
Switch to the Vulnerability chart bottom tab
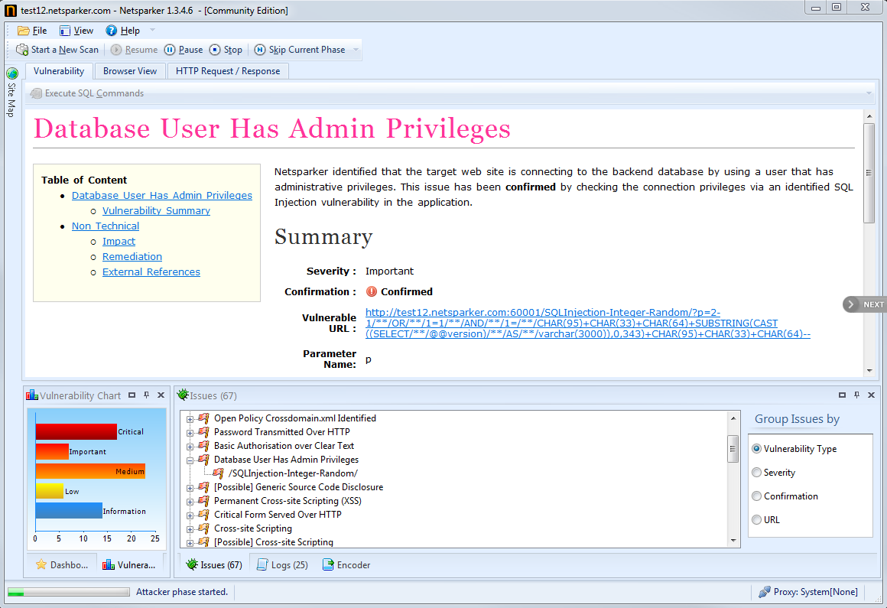pyautogui.click(x=128, y=565)
